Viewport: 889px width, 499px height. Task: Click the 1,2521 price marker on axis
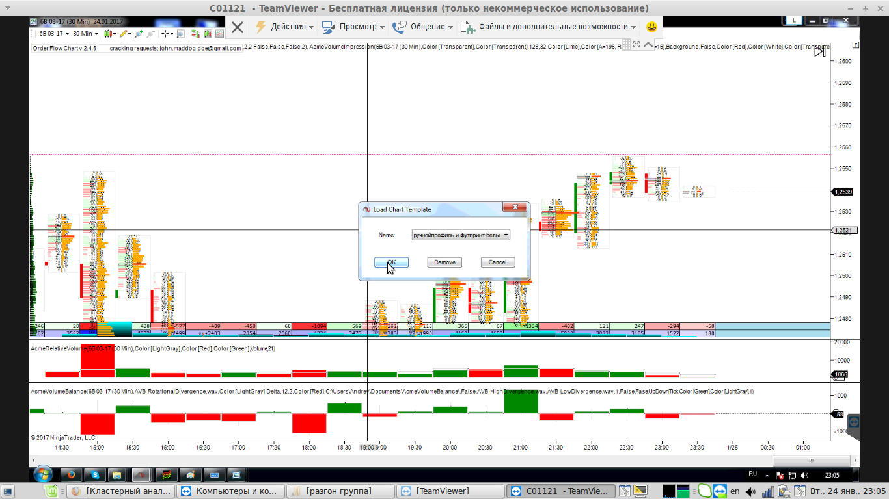tap(845, 230)
